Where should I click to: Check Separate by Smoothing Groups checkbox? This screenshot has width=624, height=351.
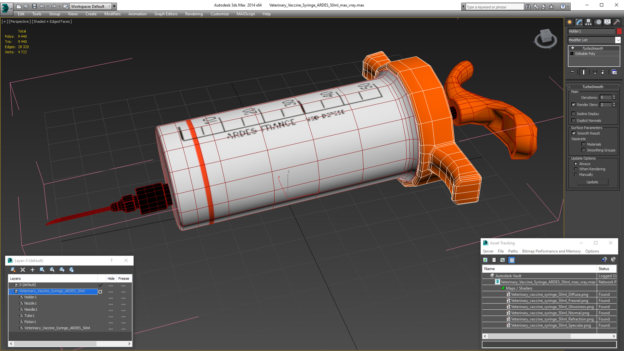coord(584,150)
